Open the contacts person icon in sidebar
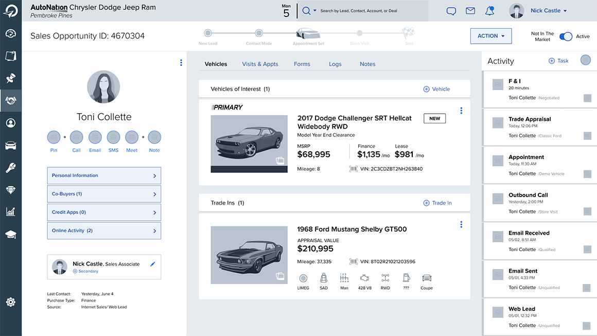This screenshot has width=597, height=336. click(11, 123)
